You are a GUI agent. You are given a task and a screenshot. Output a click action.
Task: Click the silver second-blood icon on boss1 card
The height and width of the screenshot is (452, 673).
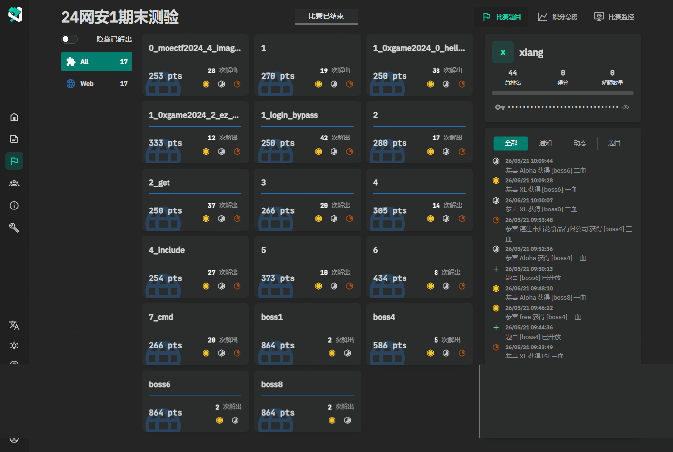pyautogui.click(x=348, y=353)
